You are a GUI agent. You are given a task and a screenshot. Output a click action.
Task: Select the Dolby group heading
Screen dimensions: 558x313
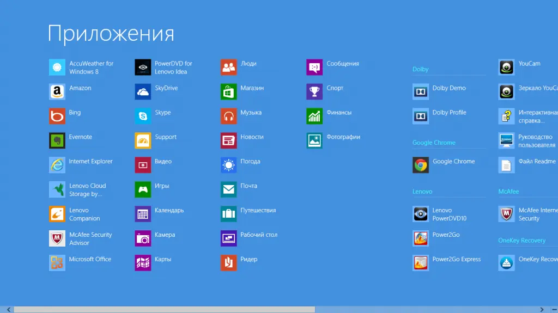tap(420, 69)
